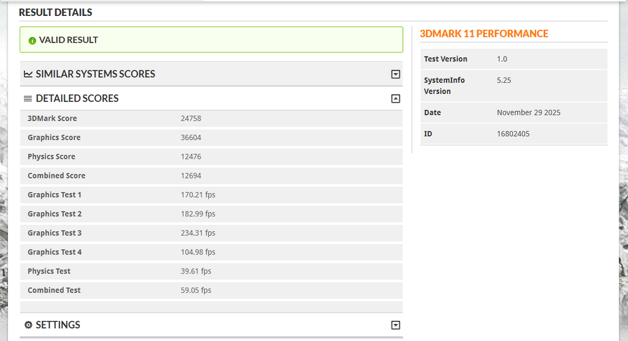Select the value 59.05 fps

[x=196, y=290]
